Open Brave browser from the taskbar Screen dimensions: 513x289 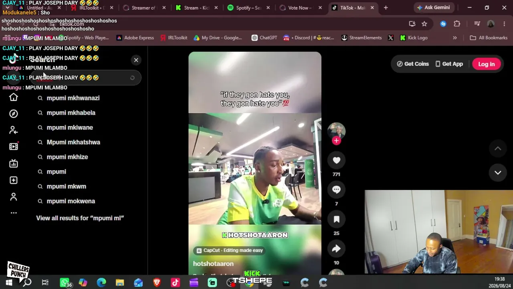click(x=157, y=283)
